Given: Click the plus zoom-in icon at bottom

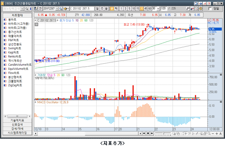Looking at the screenshot, I should [x=217, y=133].
